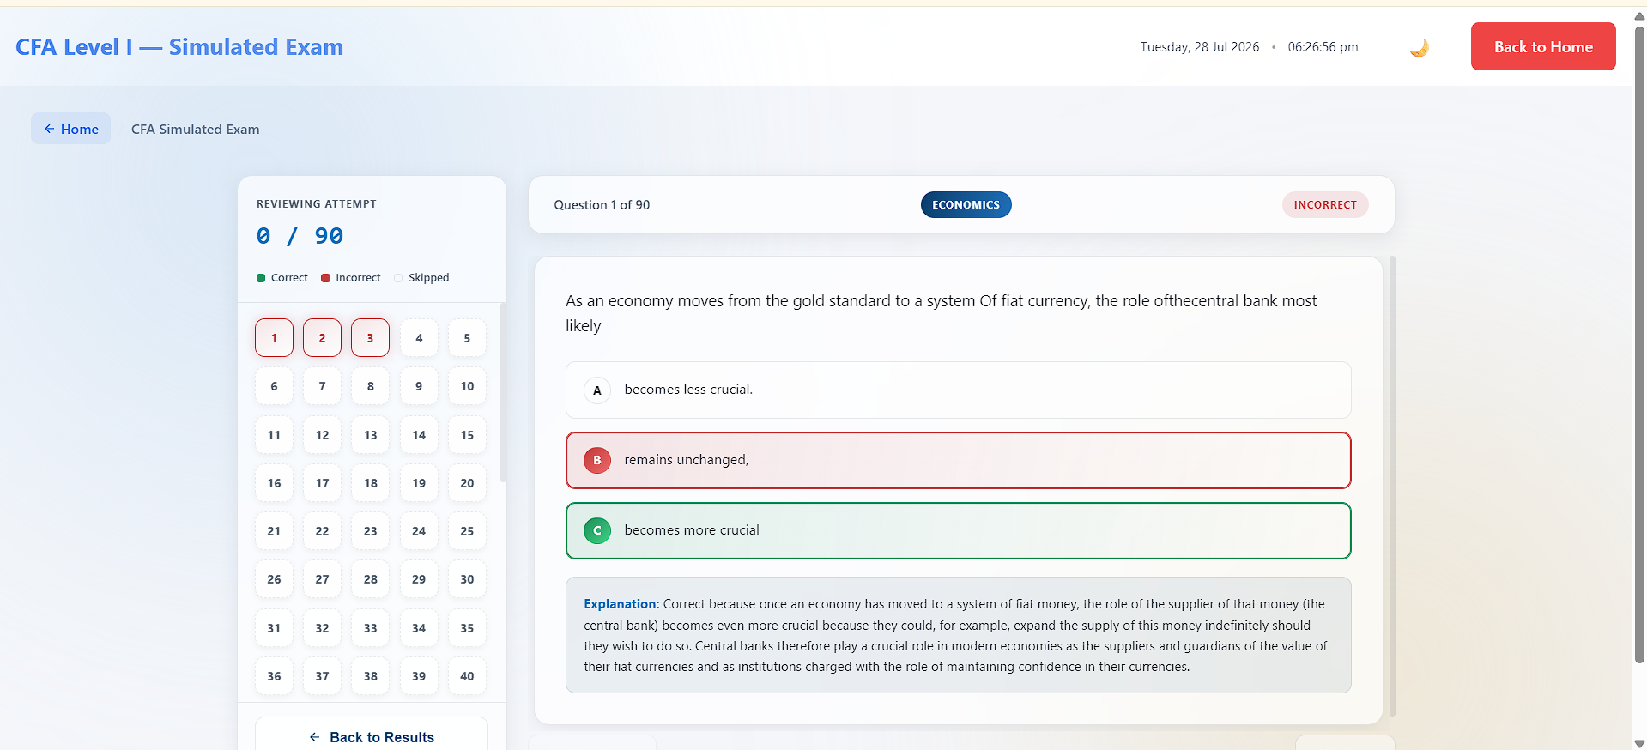Open question 27
The width and height of the screenshot is (1647, 750).
(322, 579)
